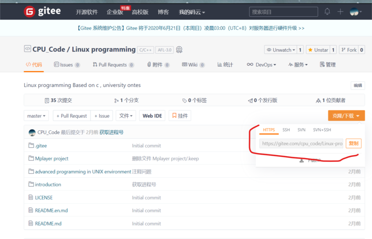Select the SVN clone tab
Screen dimensions: 372x239
point(301,130)
